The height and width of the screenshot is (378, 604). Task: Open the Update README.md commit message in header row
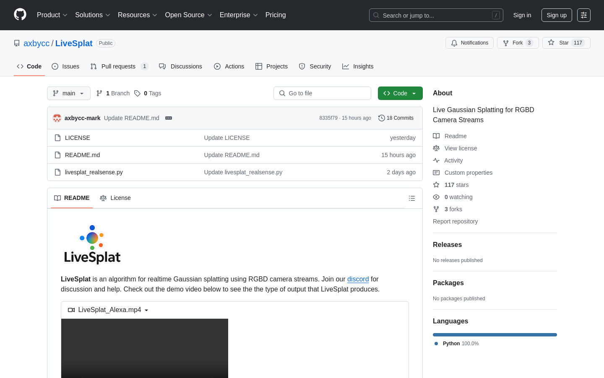[132, 118]
